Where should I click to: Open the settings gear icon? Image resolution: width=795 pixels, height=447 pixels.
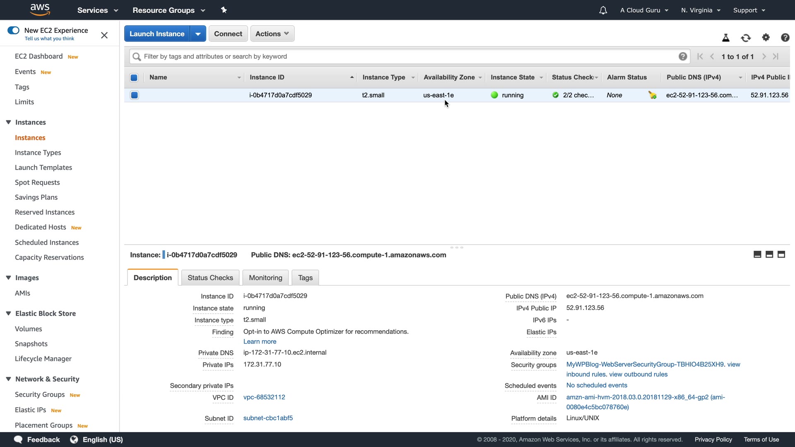766,38
